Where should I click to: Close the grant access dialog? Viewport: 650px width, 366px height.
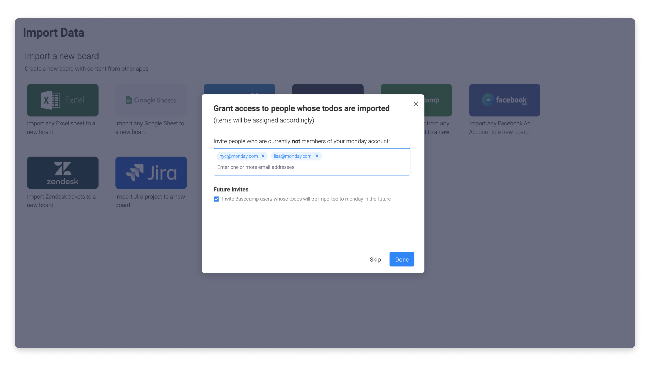(x=416, y=104)
